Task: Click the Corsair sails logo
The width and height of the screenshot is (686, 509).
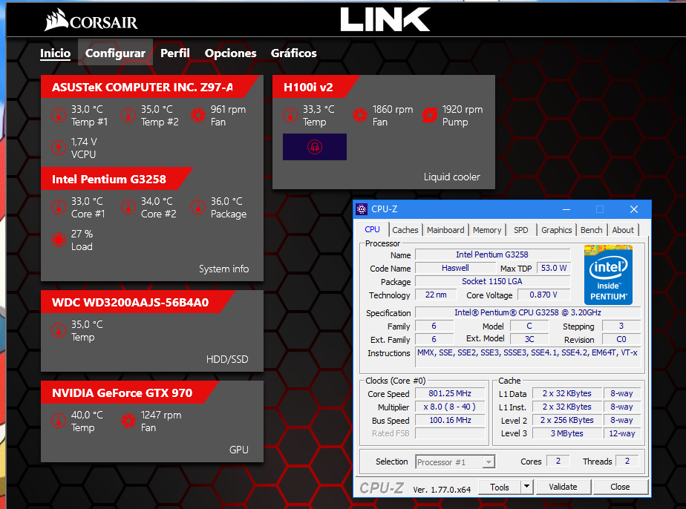Action: [56, 20]
